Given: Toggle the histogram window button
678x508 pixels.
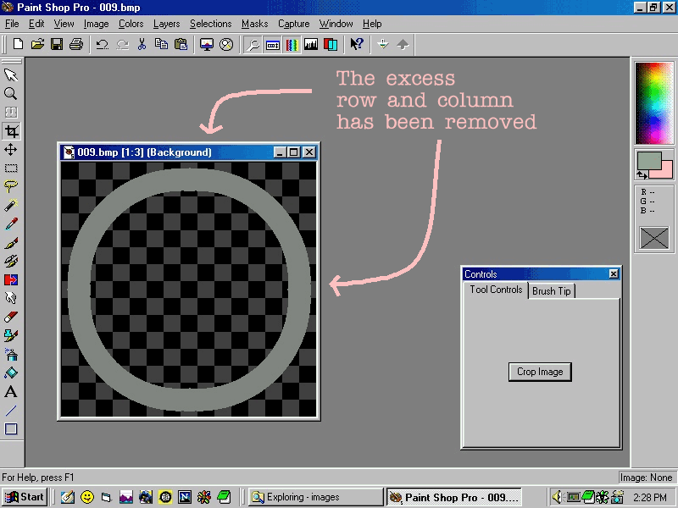Looking at the screenshot, I should 311,44.
